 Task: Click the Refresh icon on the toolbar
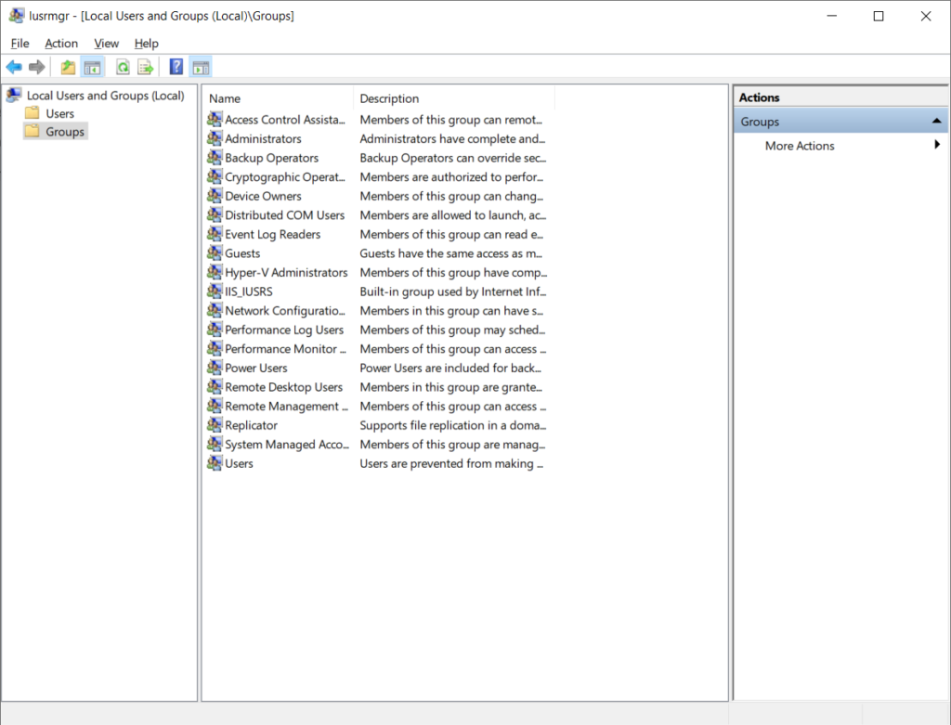click(x=123, y=66)
